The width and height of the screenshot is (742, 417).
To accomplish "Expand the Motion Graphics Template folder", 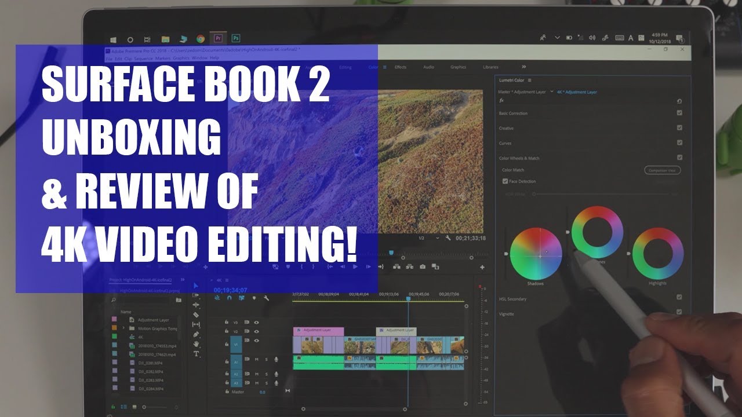I will point(123,328).
